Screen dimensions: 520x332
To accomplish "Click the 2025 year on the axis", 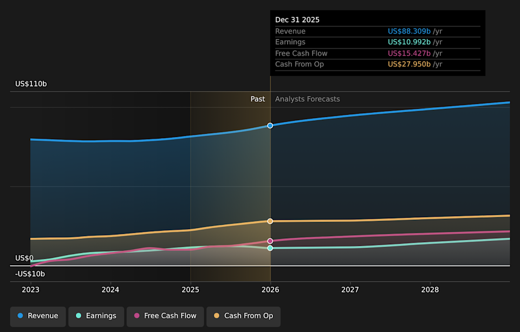I will pos(190,290).
